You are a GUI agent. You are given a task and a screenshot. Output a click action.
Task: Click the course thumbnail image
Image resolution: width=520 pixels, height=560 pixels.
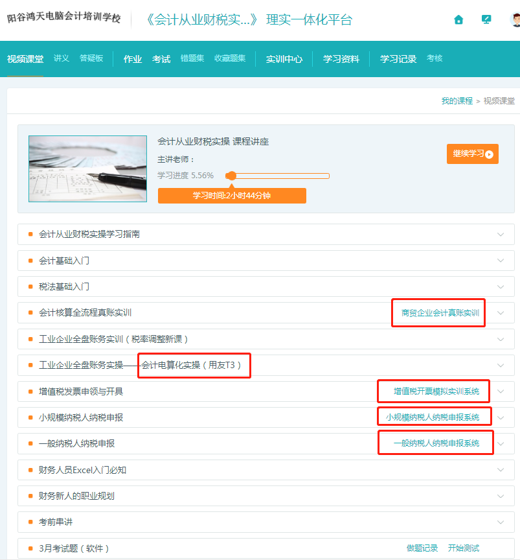click(88, 169)
